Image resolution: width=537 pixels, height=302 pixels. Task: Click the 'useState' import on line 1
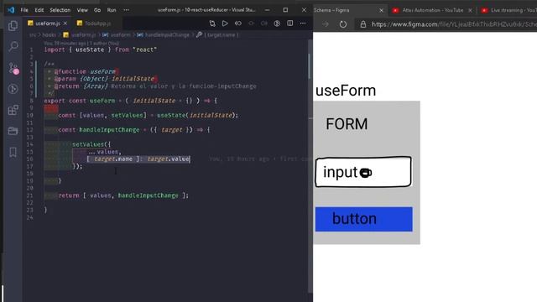coord(90,49)
